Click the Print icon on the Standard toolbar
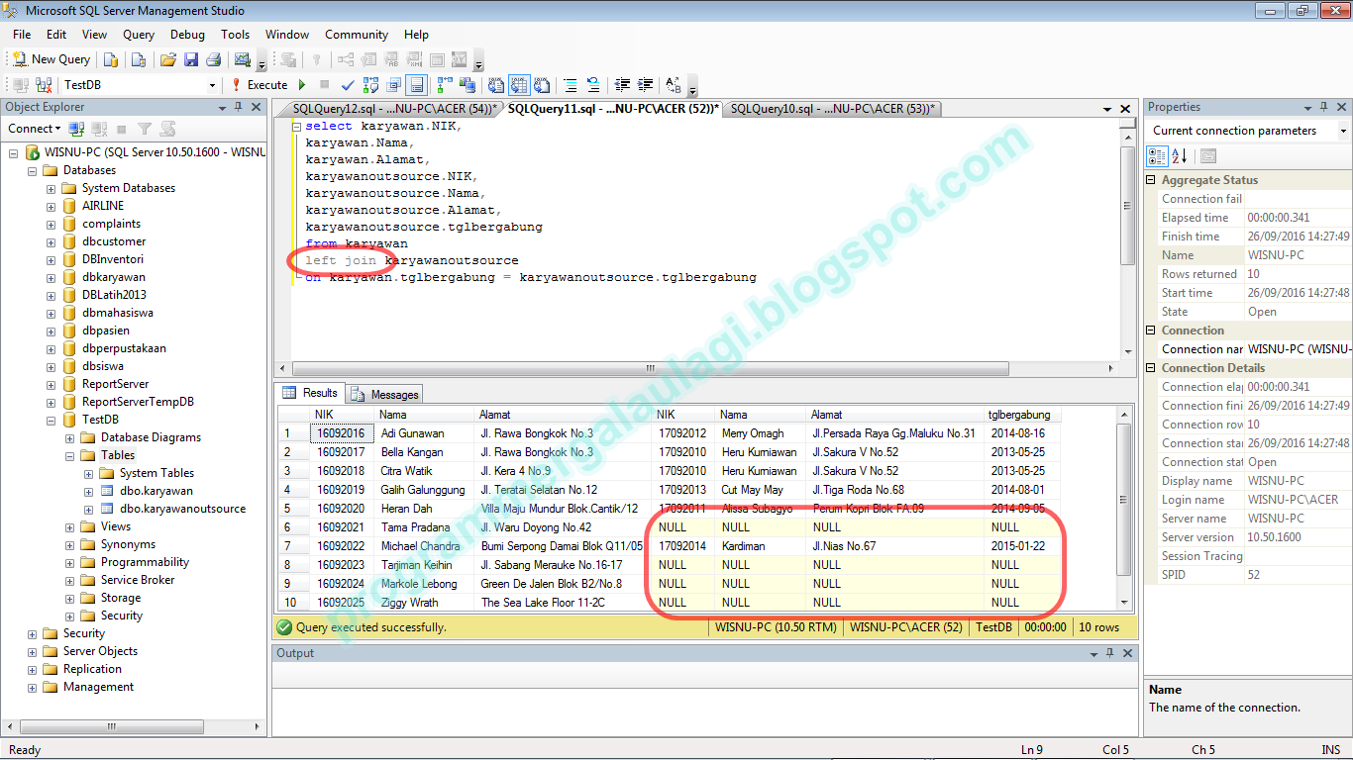The image size is (1353, 760). 214,58
